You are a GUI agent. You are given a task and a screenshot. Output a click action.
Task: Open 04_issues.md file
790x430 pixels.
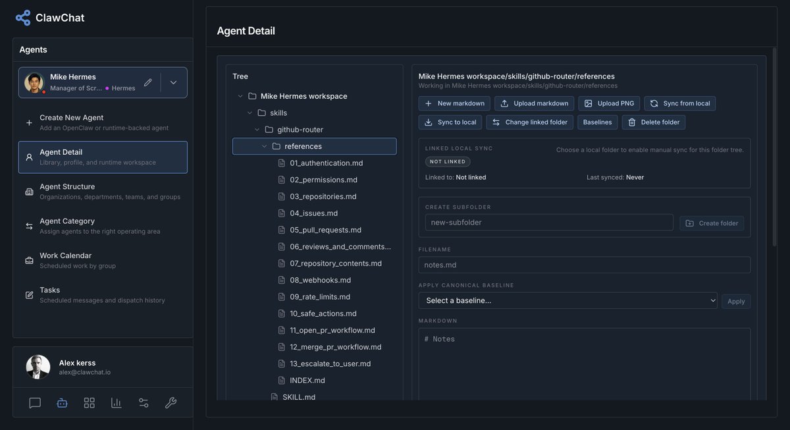point(308,213)
